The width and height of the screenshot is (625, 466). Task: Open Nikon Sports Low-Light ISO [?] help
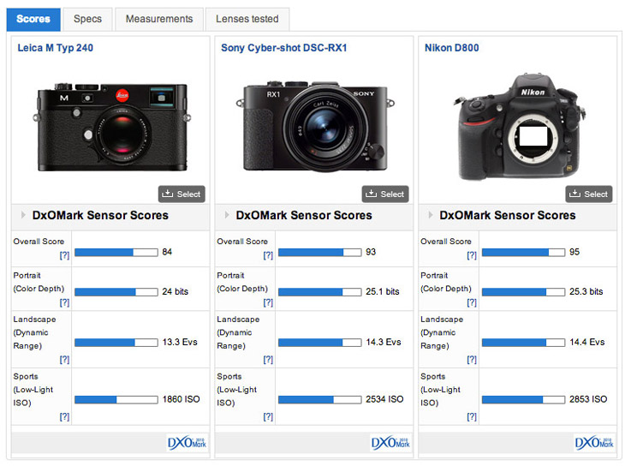coord(472,417)
